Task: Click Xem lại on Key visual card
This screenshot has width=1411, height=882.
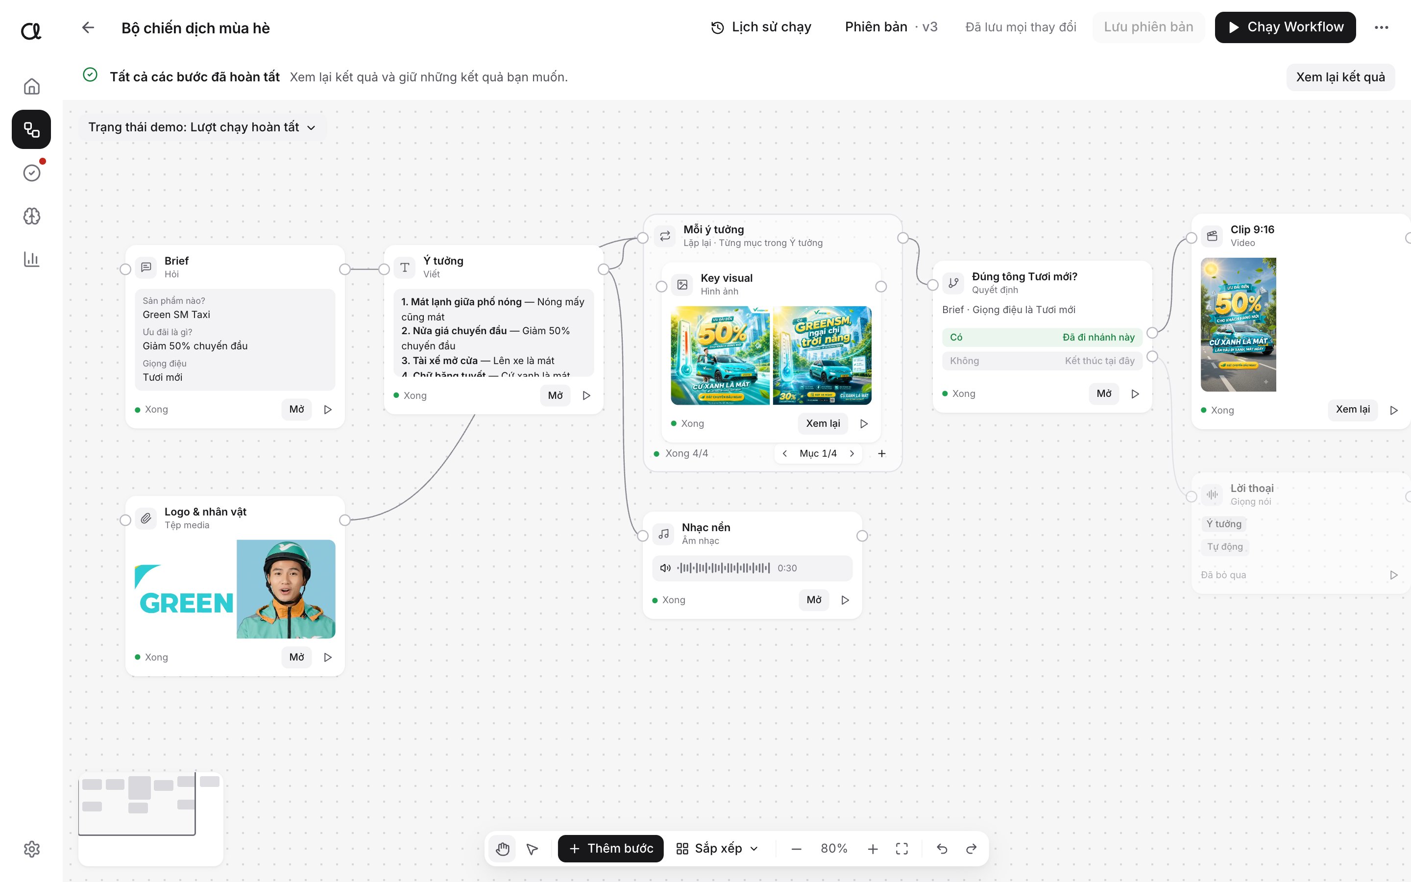Action: click(x=823, y=423)
